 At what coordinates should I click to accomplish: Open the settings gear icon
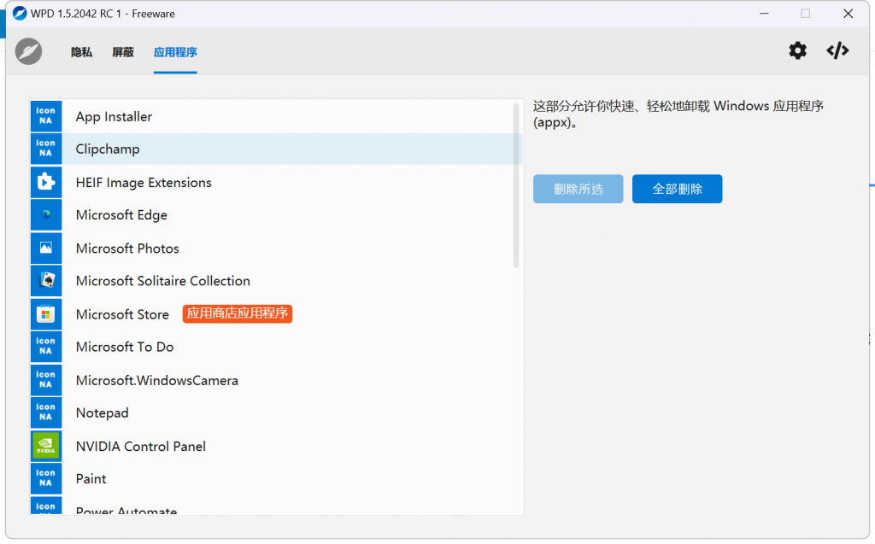click(x=797, y=50)
